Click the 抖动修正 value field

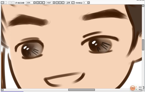85,3
